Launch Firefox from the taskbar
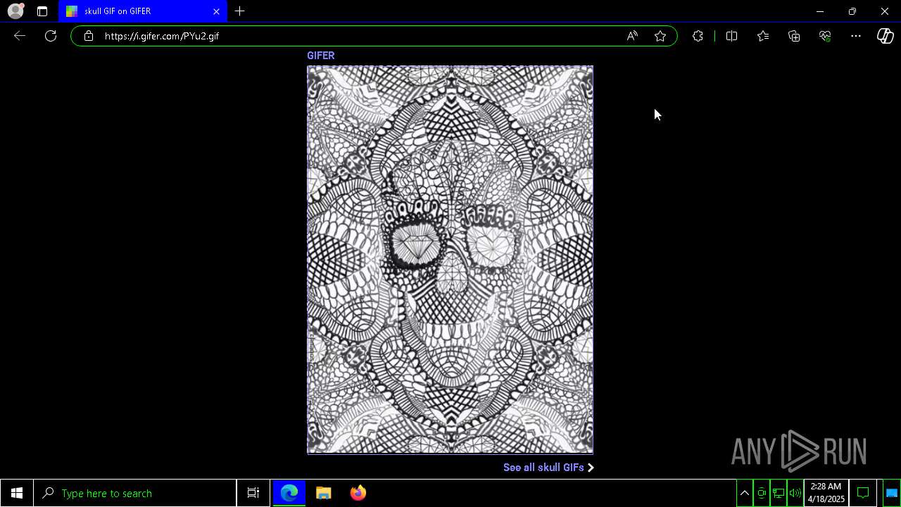 (358, 493)
